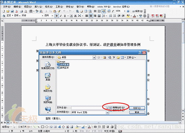Click the Print Preview icon
Image resolution: width=185 pixels, height=133 pixels.
coord(26,11)
